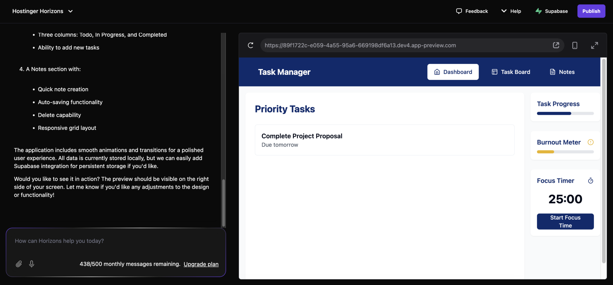This screenshot has height=285, width=613.
Task: Open the Help dropdown
Action: (511, 11)
